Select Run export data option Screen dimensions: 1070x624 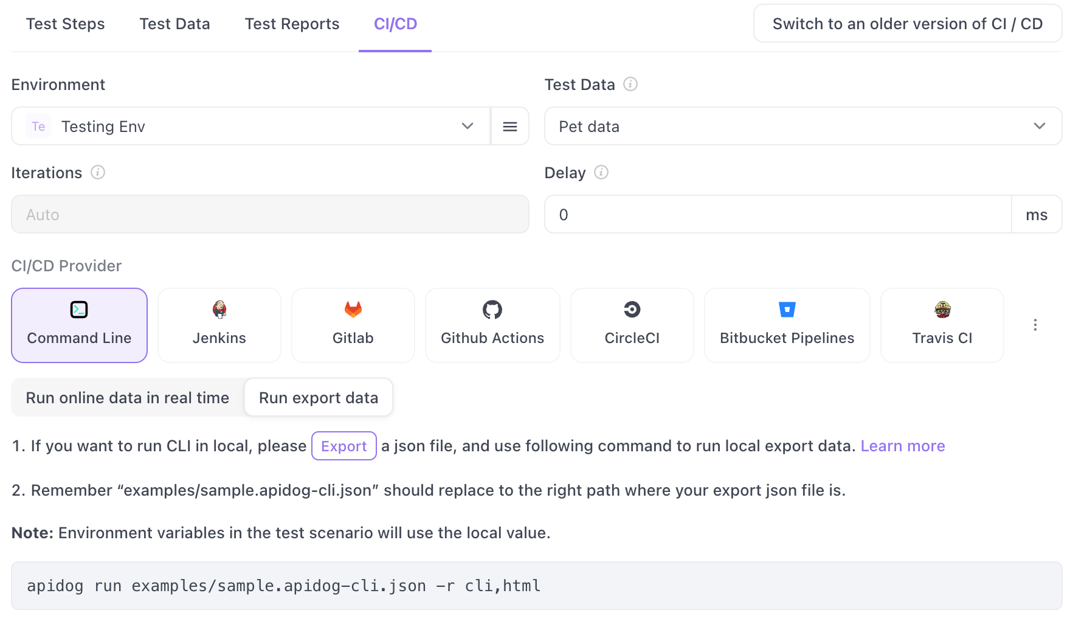319,398
